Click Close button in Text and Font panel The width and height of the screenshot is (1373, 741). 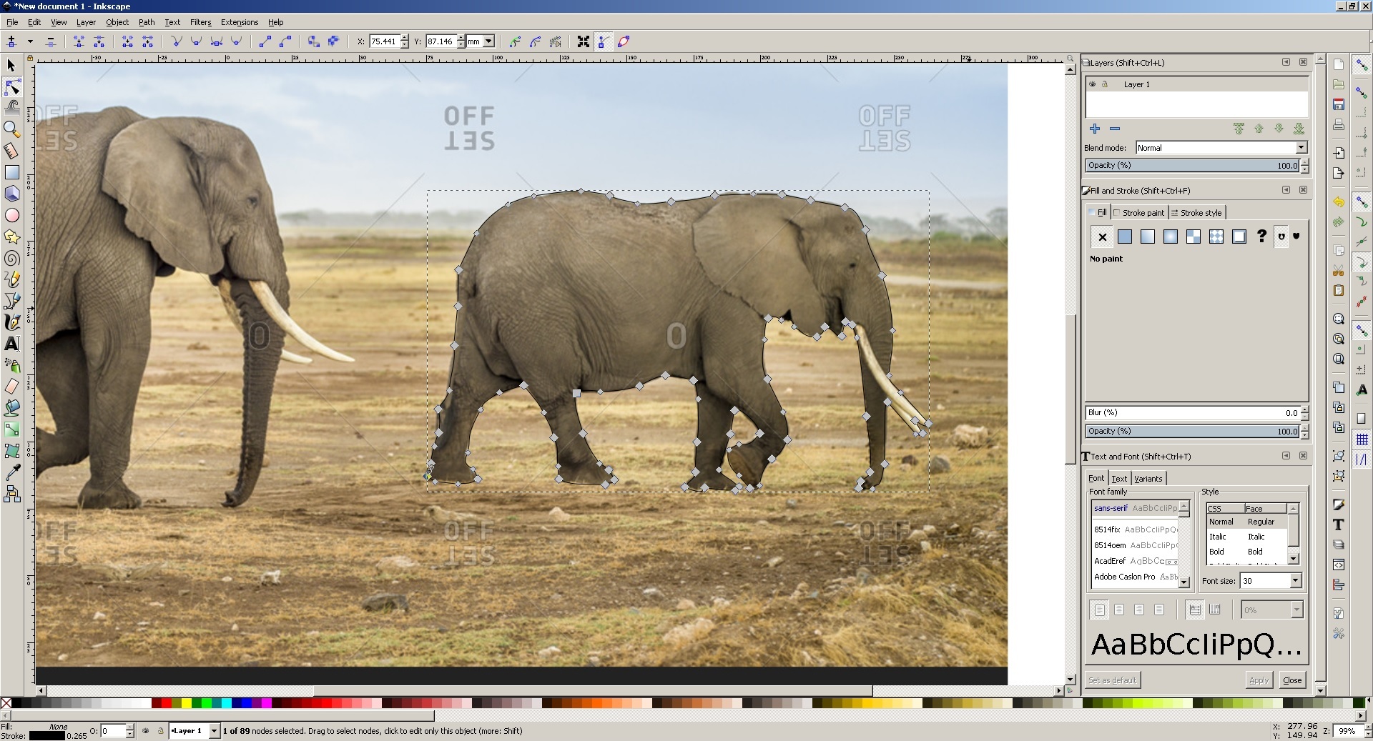pos(1292,680)
